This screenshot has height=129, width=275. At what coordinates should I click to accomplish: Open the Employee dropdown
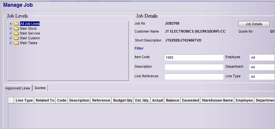(262, 57)
